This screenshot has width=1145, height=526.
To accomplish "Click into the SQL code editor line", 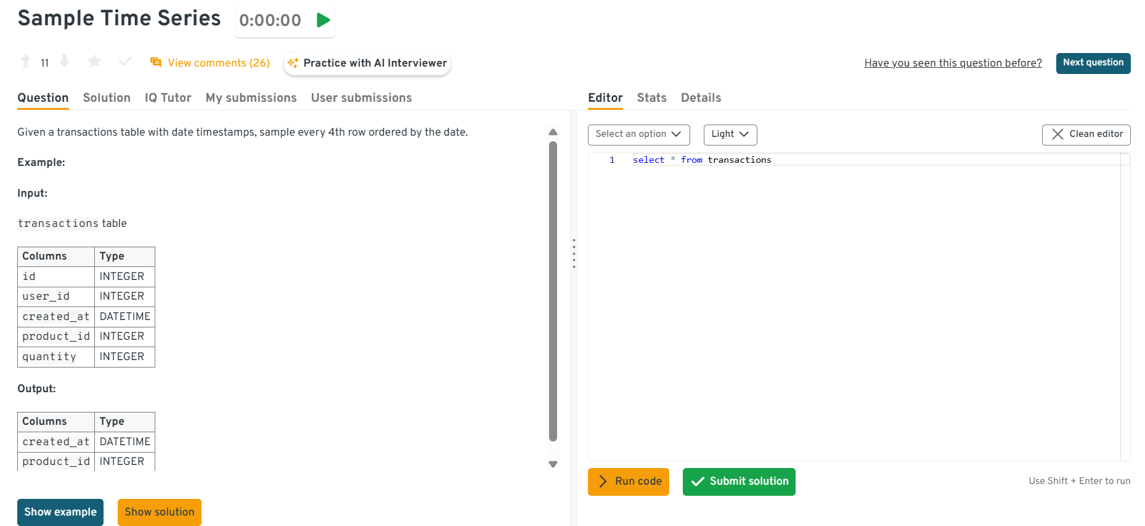I will 863,160.
